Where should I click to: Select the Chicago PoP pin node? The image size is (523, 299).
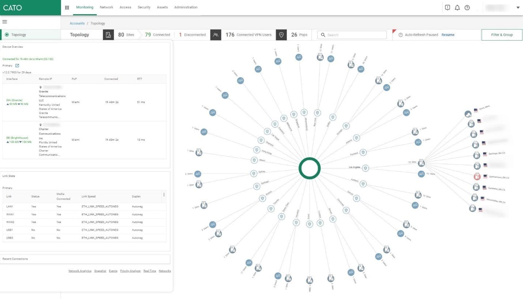click(346, 126)
